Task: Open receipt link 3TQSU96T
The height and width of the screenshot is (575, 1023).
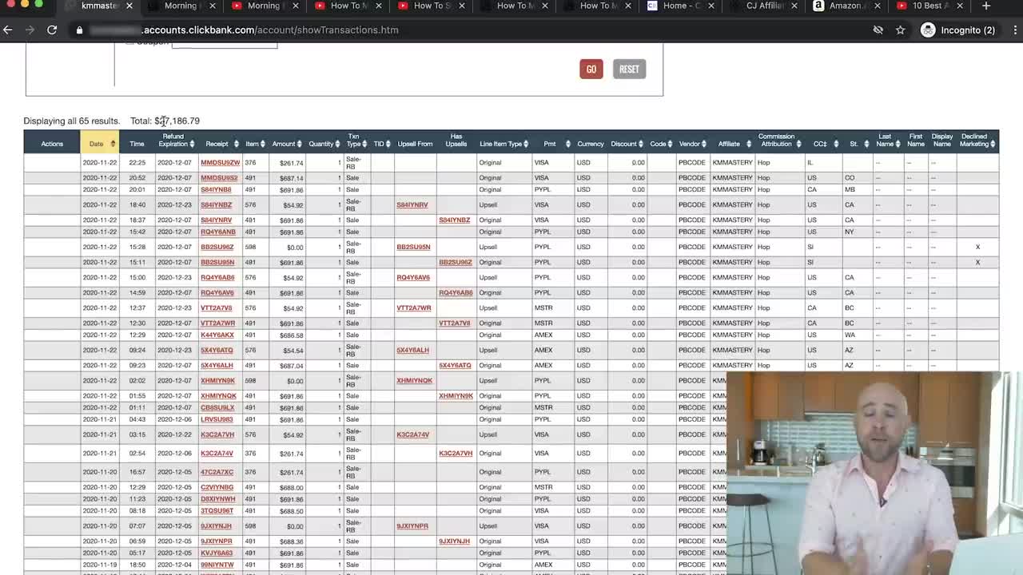Action: 217,511
